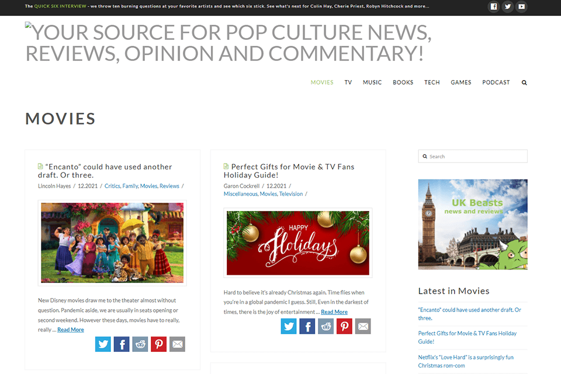561x374 pixels.
Task: Open the YouTube icon in top bar
Action: (x=522, y=6)
